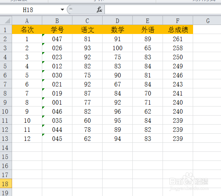Select math score 67 in row 7
Viewport: 221px width, 196px height.
tap(117, 84)
